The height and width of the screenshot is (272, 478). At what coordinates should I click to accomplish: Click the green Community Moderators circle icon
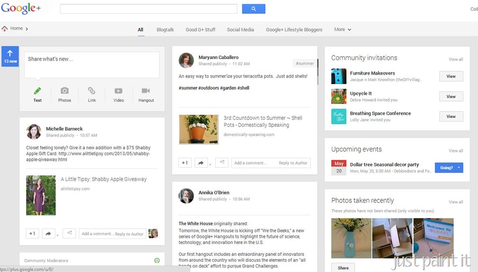coord(157,260)
